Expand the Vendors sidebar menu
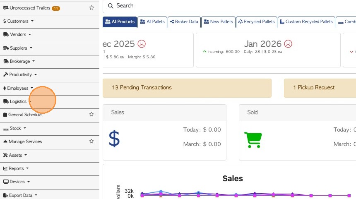The height and width of the screenshot is (199, 356). tap(18, 34)
